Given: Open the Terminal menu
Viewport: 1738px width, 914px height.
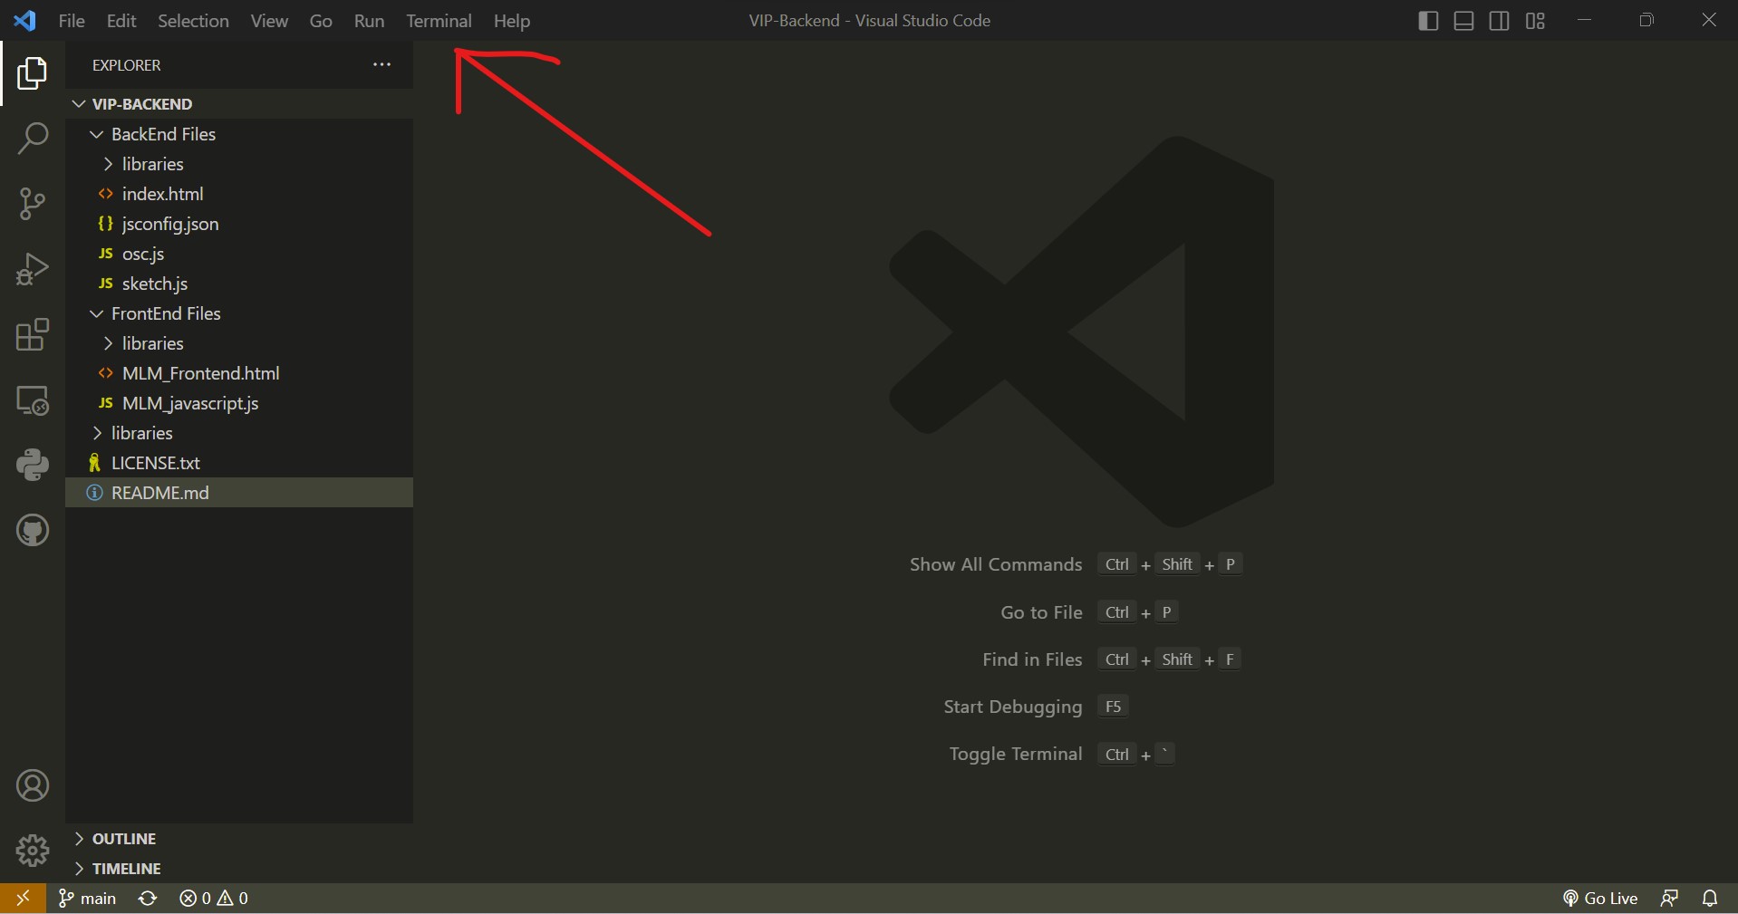Looking at the screenshot, I should 439,21.
